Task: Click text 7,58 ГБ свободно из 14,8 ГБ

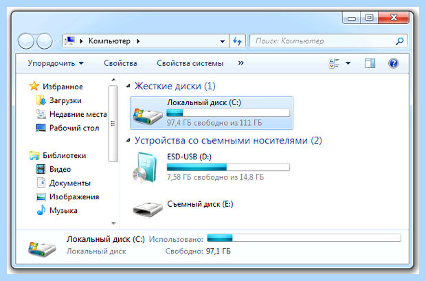Action: (216, 177)
